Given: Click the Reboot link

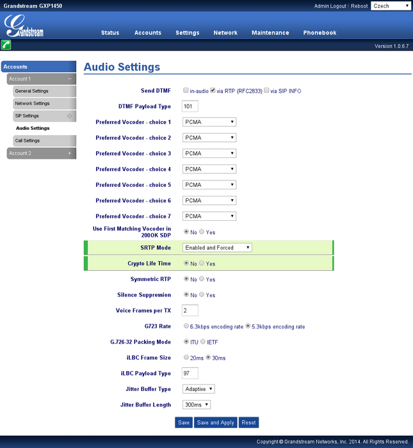Looking at the screenshot, I should [359, 6].
